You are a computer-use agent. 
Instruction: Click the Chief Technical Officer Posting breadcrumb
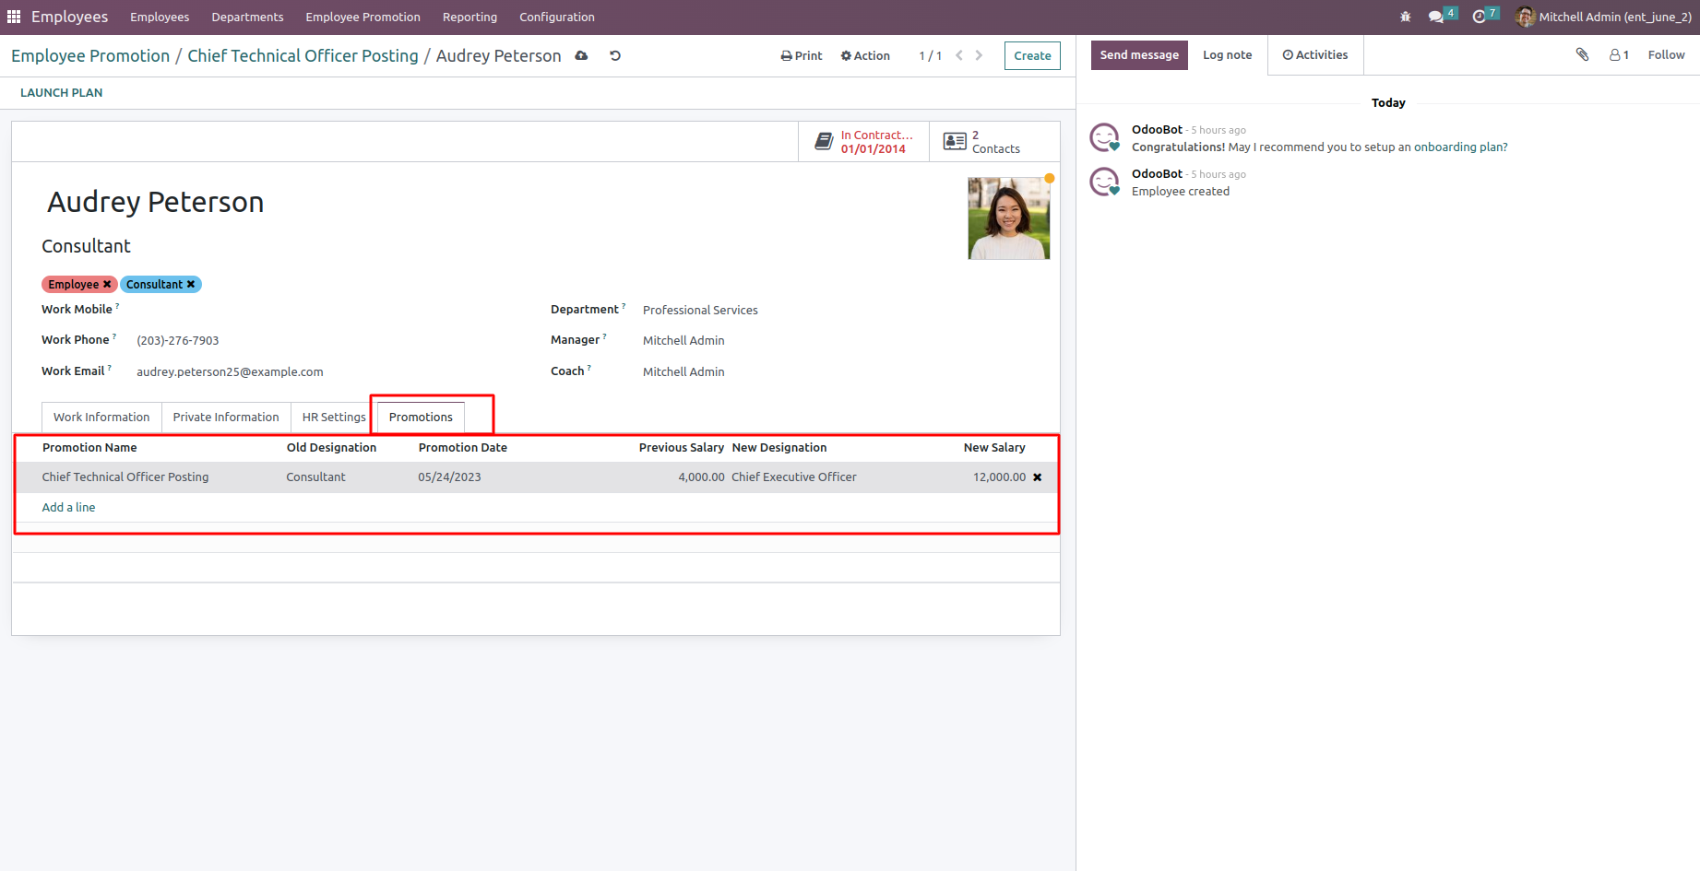pyautogui.click(x=303, y=56)
